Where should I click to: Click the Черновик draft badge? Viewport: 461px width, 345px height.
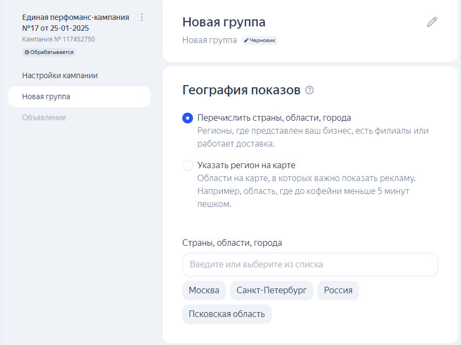[x=259, y=40]
